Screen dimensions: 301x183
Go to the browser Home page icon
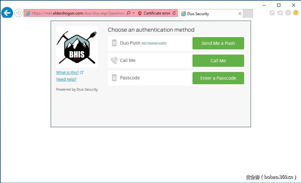click(x=272, y=13)
